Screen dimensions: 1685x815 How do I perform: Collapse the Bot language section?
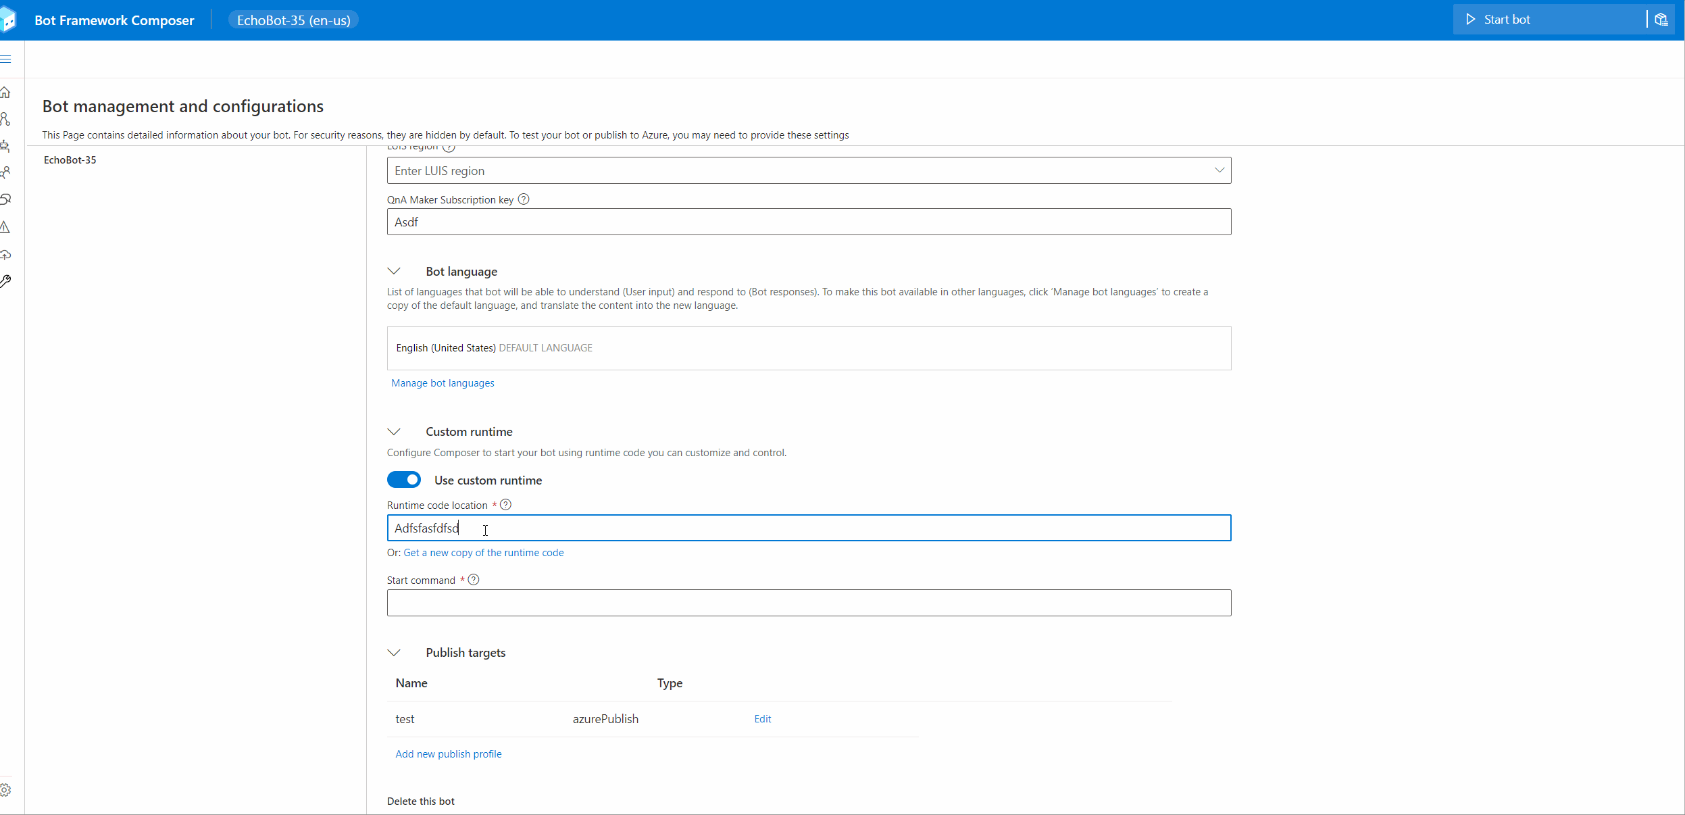[x=394, y=271]
